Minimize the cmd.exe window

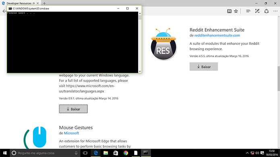coord(118,8)
